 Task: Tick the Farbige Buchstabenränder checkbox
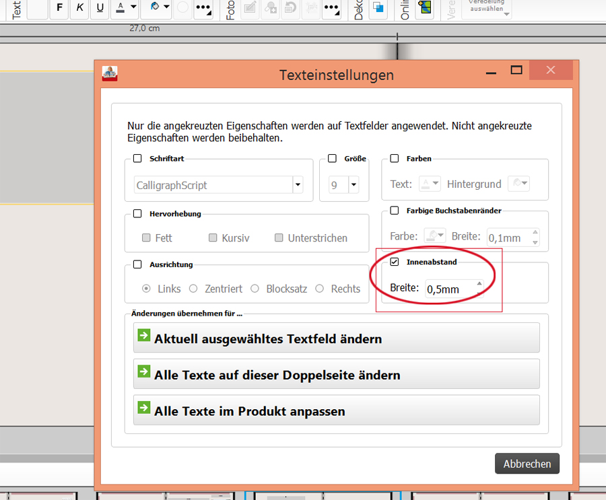(x=395, y=211)
